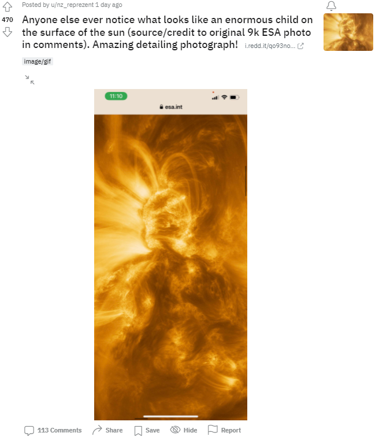Open the i.redd.it external link
379x440 pixels.
(270, 46)
